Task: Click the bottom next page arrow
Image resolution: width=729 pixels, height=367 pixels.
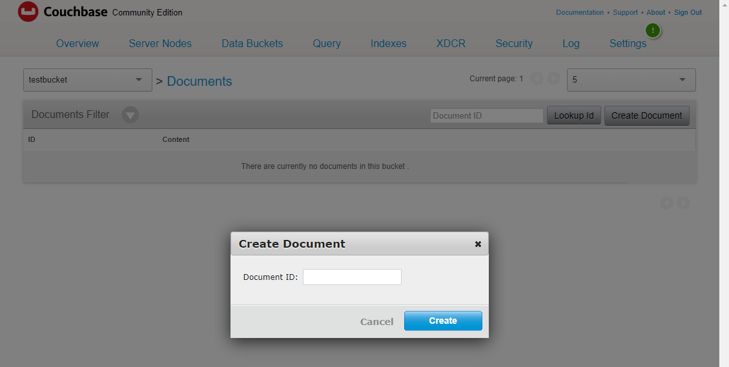Action: (683, 203)
